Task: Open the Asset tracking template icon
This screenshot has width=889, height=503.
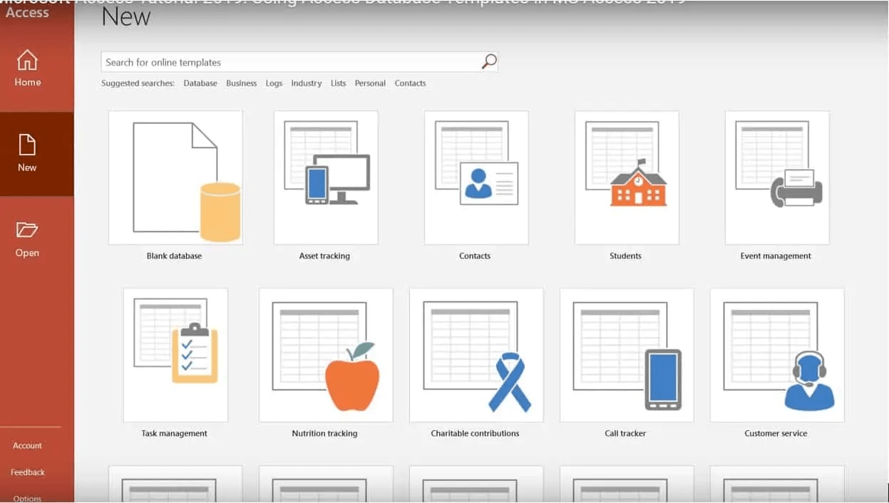Action: point(326,178)
